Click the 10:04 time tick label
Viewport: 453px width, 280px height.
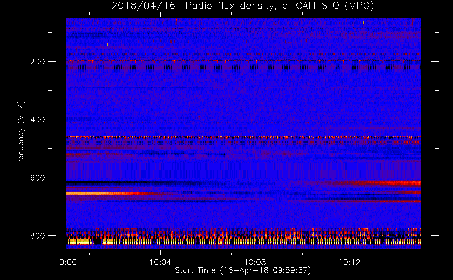coord(160,262)
